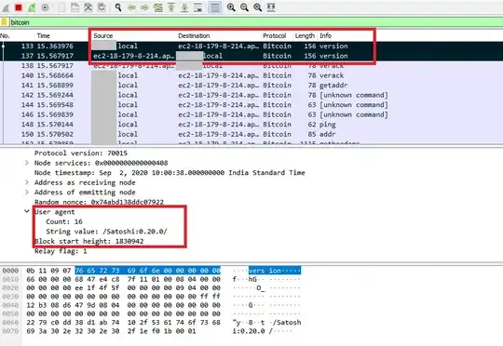Screen dimensions: 503x346
Task: Sort by the Protocol column header
Action: [274, 35]
